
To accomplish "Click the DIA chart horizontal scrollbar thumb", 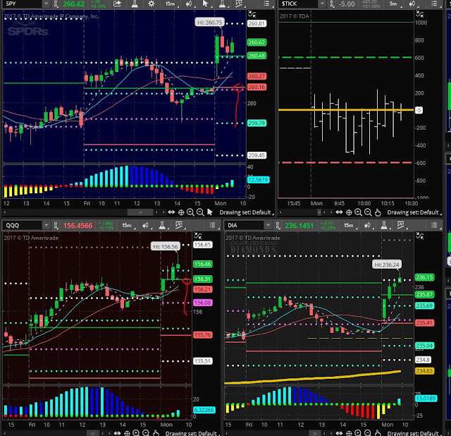I will [x=315, y=433].
